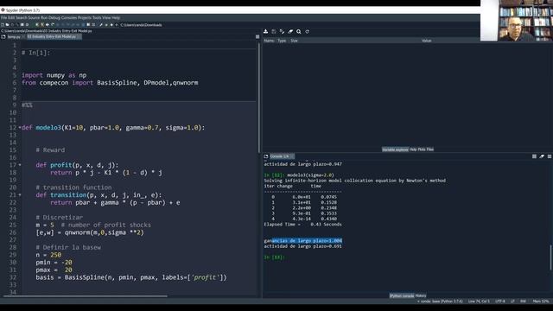Viewport: 553px width, 311px height.
Task: Open the Source menu
Action: click(x=34, y=17)
